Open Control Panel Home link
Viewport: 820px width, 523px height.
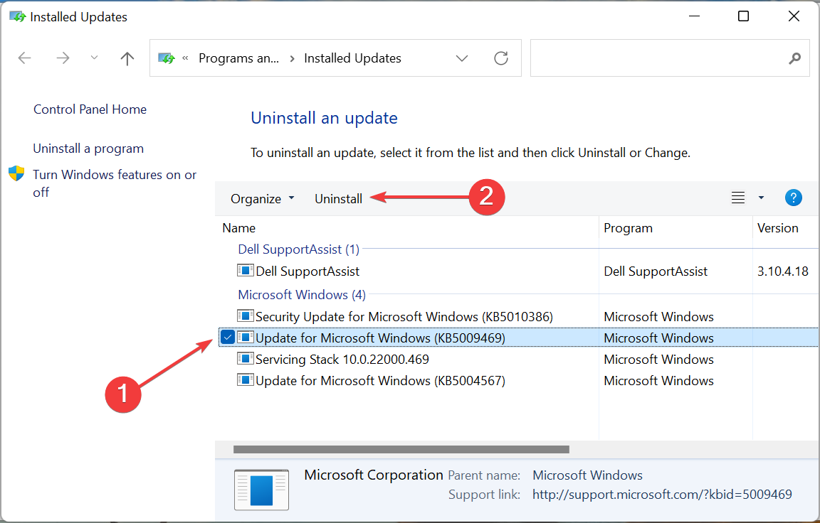point(90,109)
